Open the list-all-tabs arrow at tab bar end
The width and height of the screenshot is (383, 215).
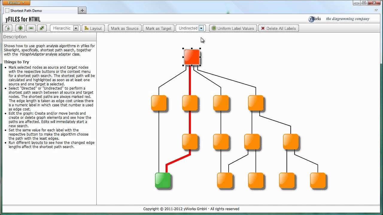(376, 10)
